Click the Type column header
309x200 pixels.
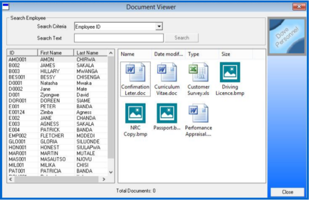tap(202, 54)
